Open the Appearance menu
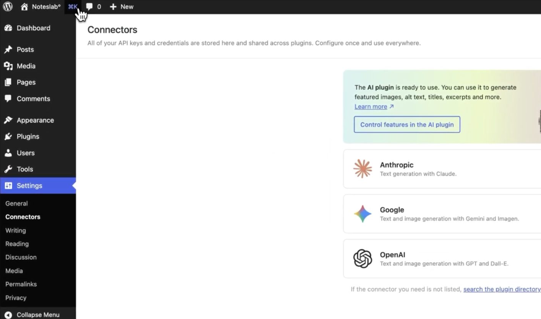Image resolution: width=541 pixels, height=319 pixels. point(38,120)
